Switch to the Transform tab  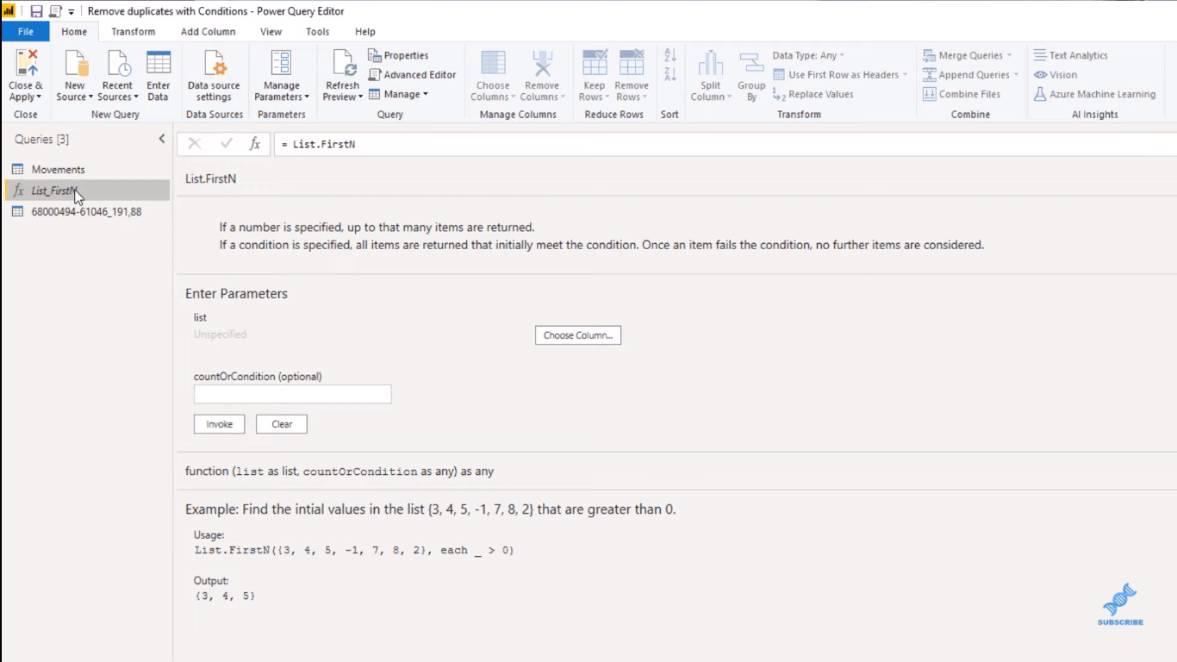point(134,32)
